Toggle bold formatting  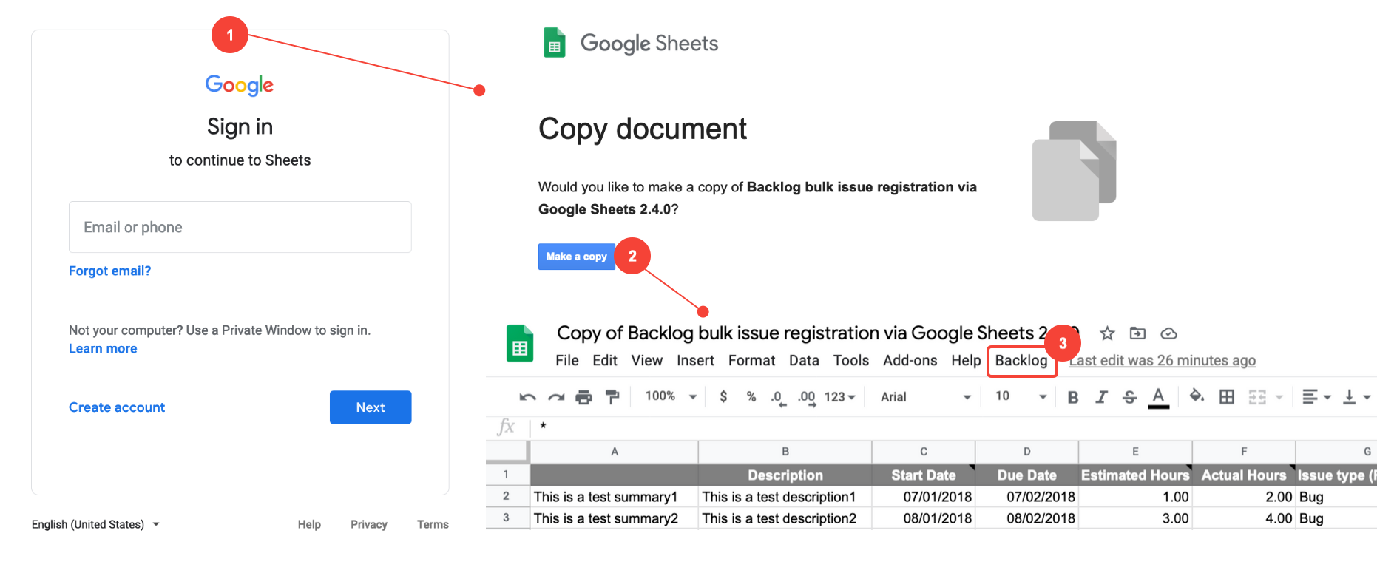(1073, 397)
